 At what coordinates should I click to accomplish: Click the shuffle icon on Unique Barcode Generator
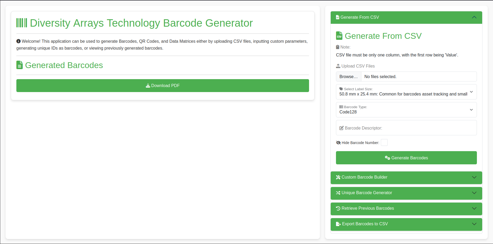coord(338,193)
